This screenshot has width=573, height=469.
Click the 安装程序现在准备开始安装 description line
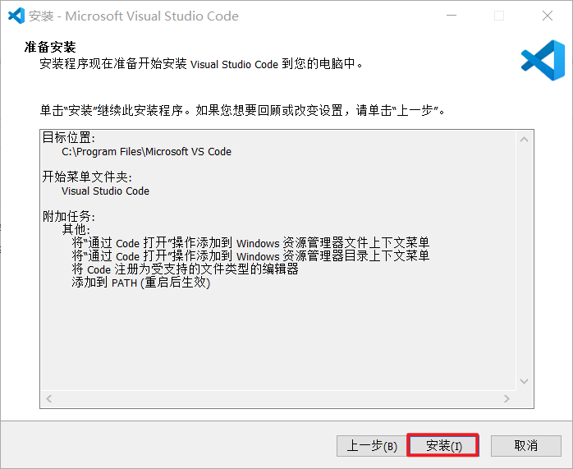201,64
